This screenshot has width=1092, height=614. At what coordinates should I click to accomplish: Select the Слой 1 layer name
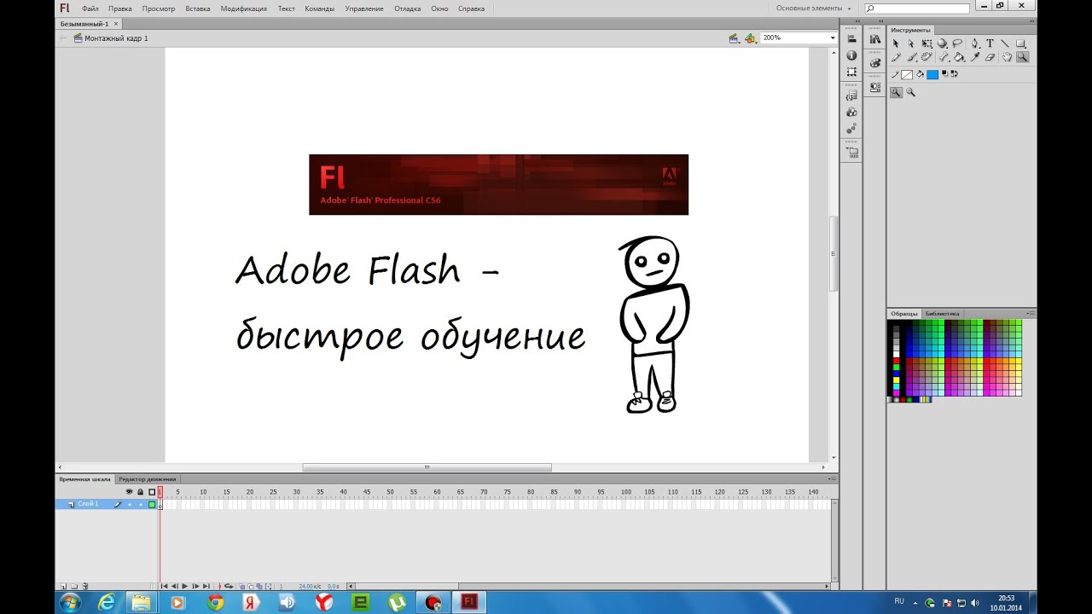pyautogui.click(x=88, y=504)
